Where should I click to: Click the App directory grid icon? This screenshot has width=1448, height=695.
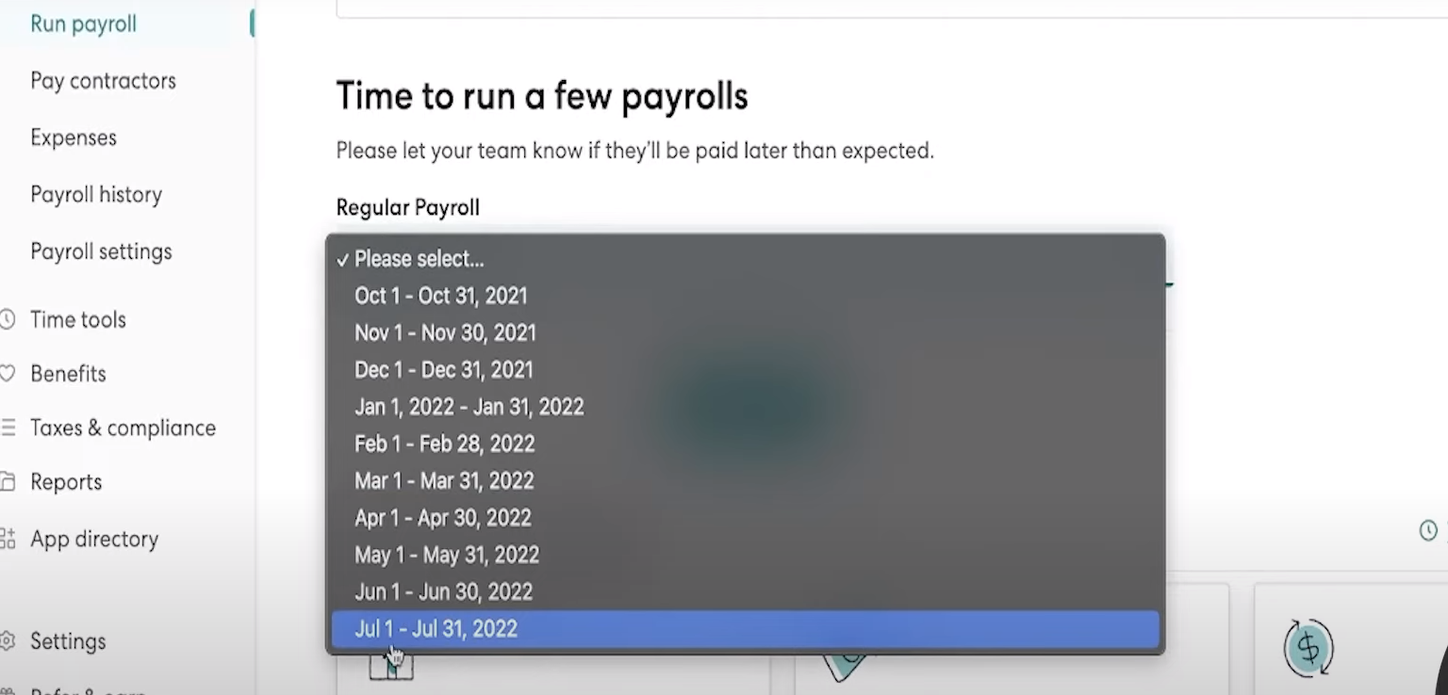8,540
